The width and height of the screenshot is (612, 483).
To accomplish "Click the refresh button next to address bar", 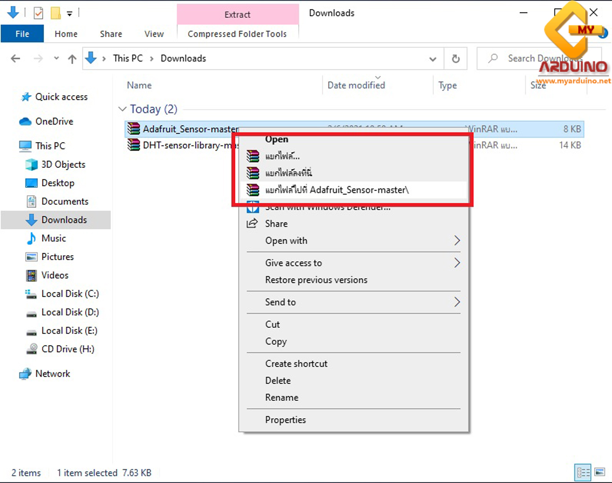I will (456, 59).
